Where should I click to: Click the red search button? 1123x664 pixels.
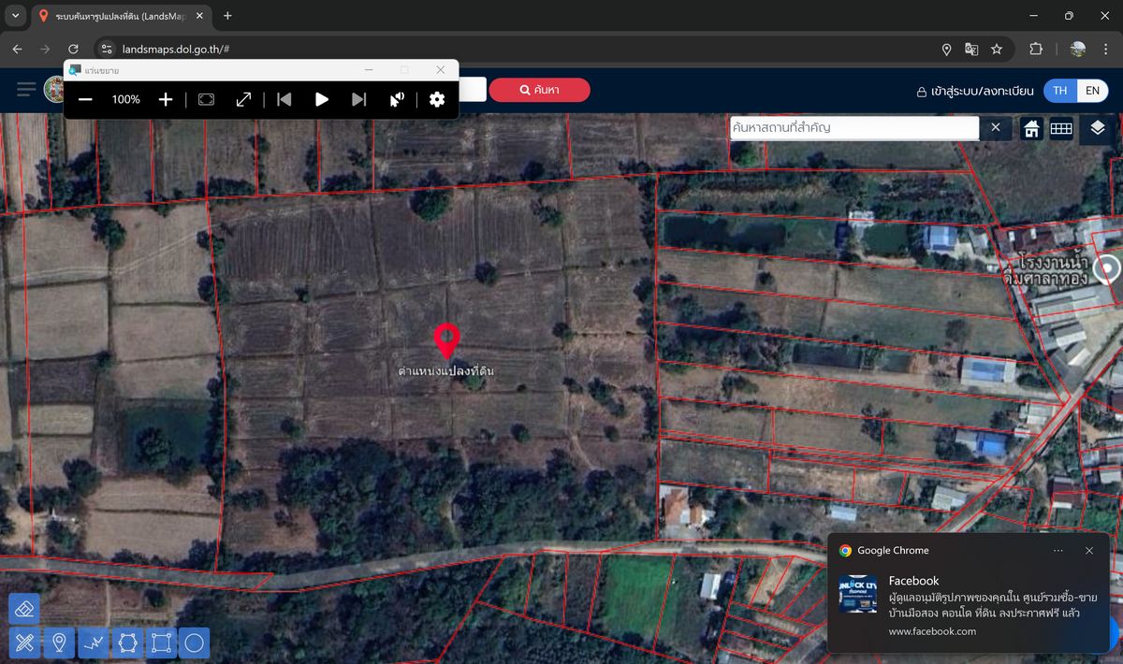click(539, 90)
